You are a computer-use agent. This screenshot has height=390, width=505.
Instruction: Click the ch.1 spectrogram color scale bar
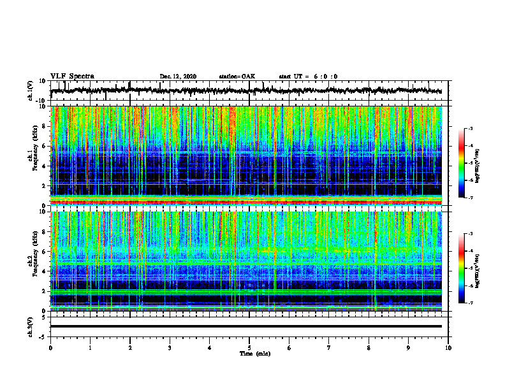pyautogui.click(x=461, y=163)
